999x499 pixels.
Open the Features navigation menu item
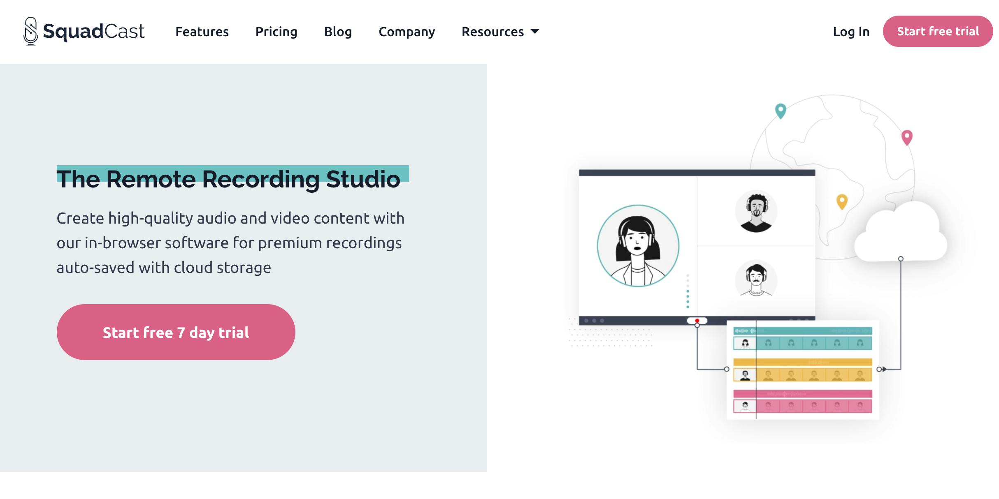coord(202,30)
